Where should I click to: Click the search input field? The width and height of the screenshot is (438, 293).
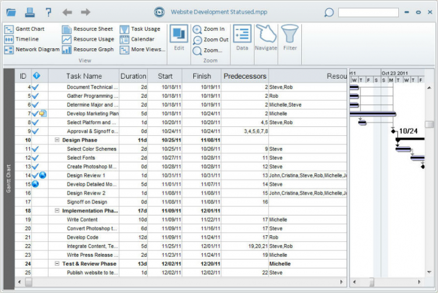pos(368,12)
